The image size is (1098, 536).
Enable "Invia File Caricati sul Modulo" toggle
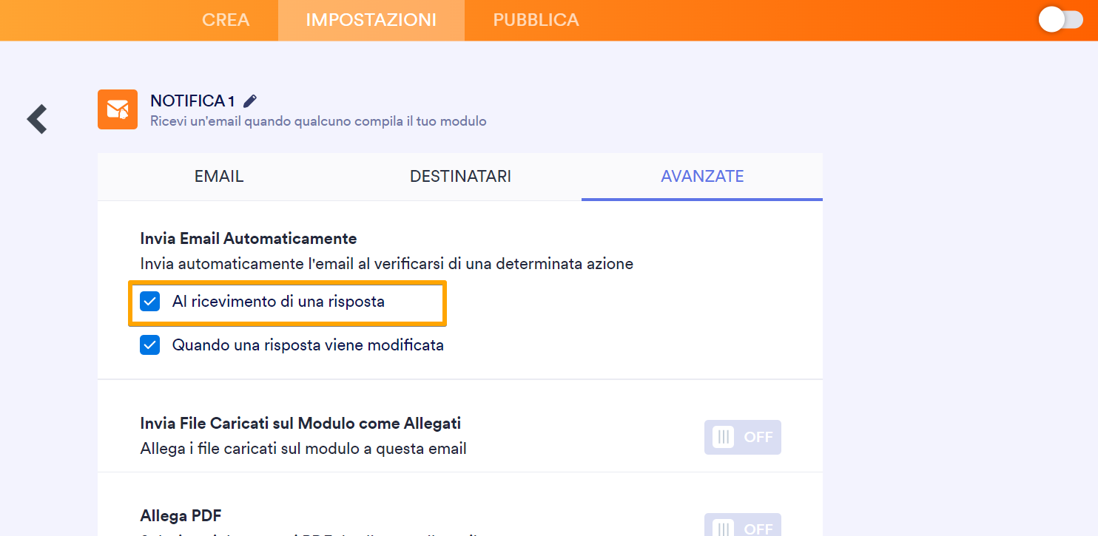pyautogui.click(x=742, y=437)
